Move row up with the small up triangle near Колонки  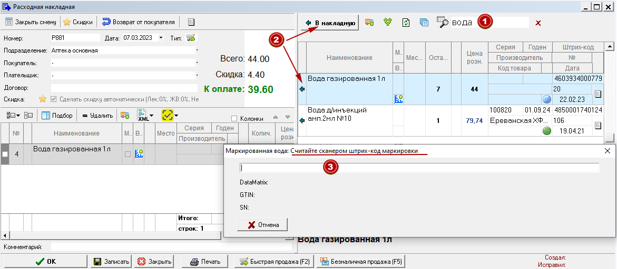276,117
